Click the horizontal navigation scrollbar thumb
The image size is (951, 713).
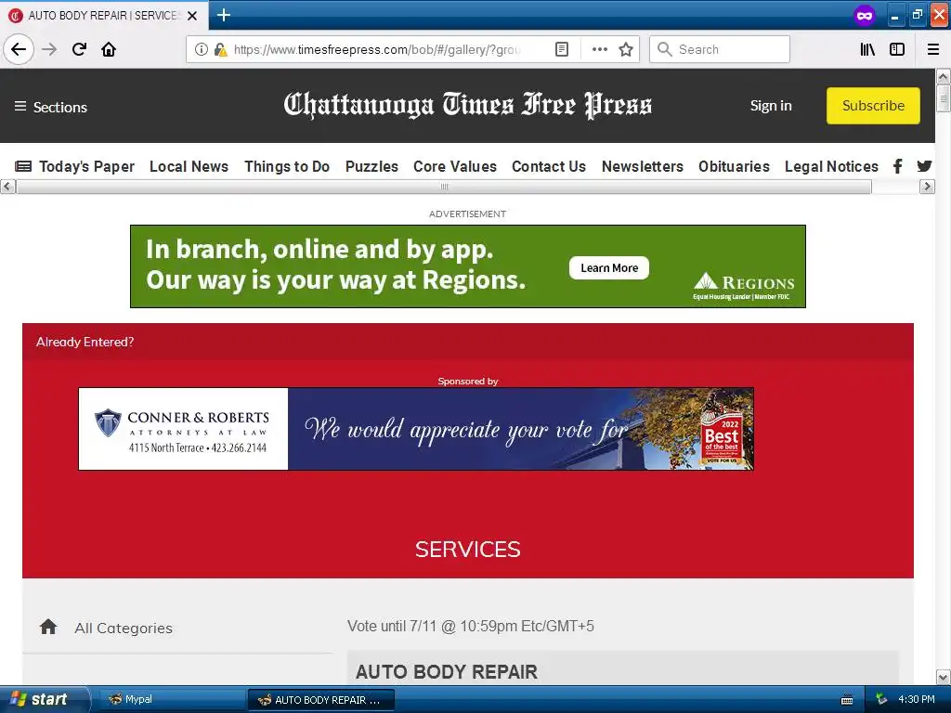tap(444, 186)
